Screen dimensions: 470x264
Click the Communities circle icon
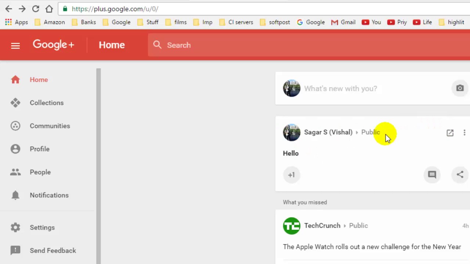pyautogui.click(x=15, y=126)
